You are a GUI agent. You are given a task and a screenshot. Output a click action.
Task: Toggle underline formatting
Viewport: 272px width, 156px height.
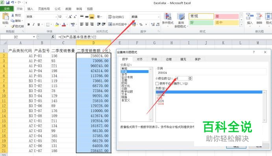point(39,25)
